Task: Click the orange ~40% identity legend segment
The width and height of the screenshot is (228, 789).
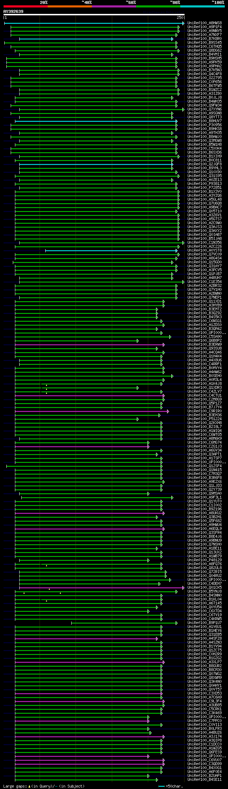Action: 69,6
